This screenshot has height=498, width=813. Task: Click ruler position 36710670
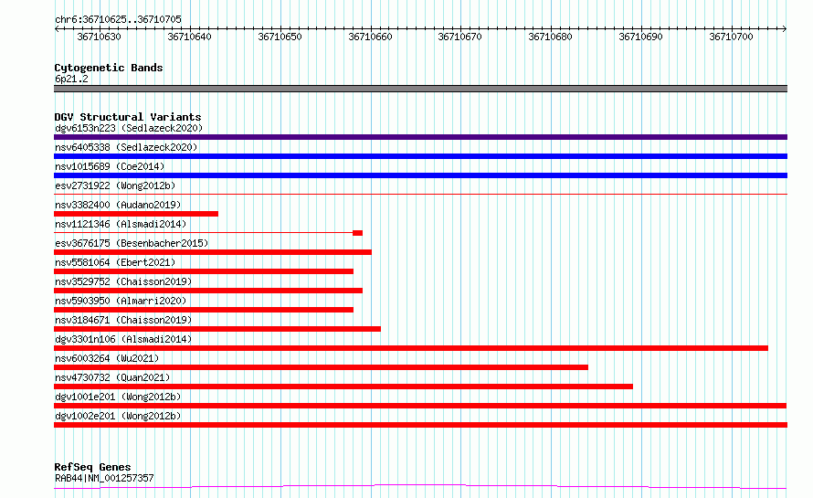[x=459, y=37]
